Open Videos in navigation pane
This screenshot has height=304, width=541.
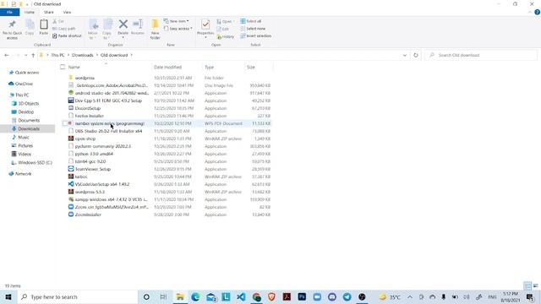[x=21, y=154]
